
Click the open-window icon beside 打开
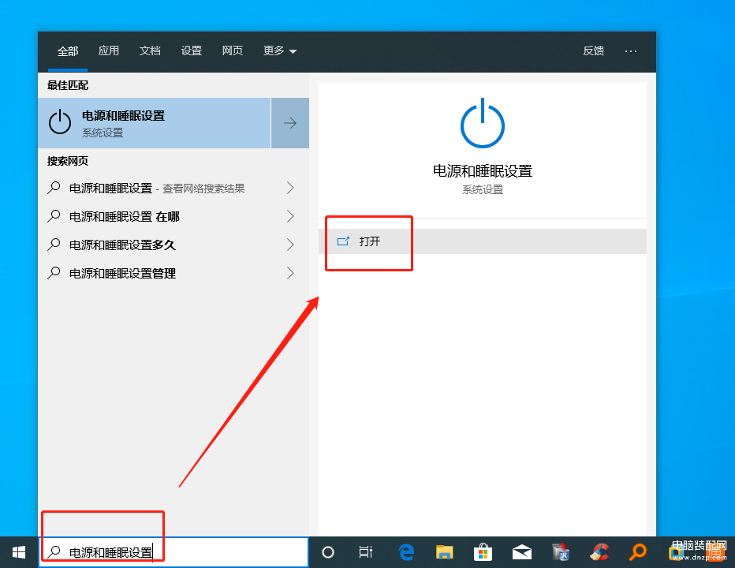pyautogui.click(x=343, y=241)
